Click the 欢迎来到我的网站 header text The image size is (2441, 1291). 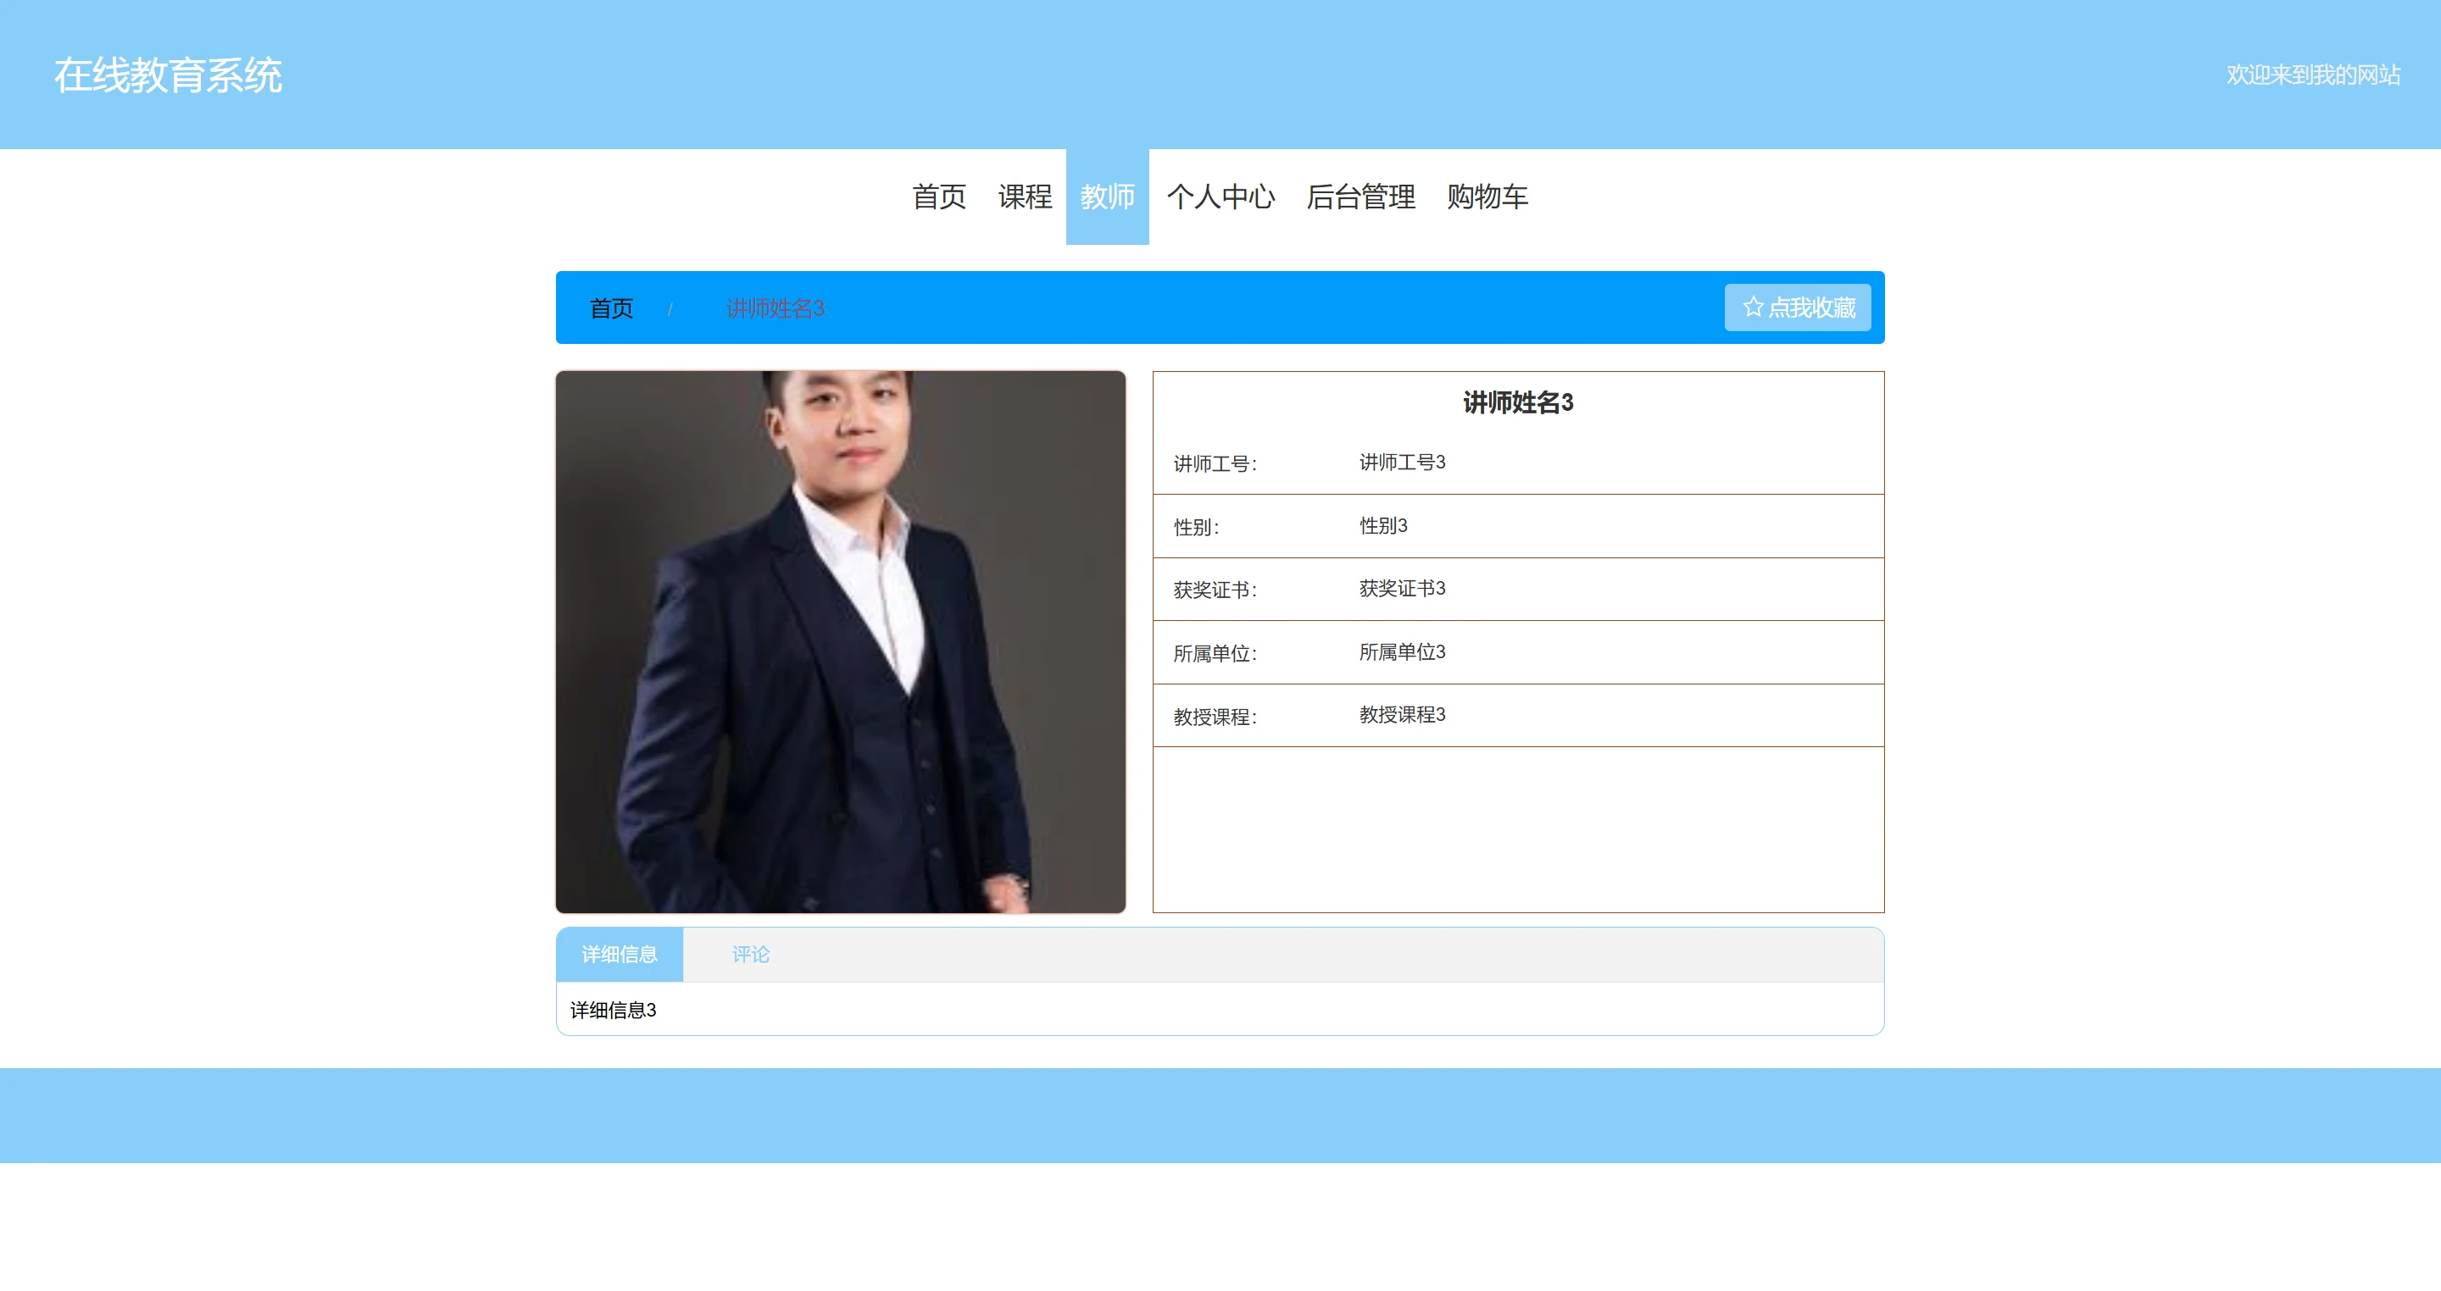click(2312, 75)
